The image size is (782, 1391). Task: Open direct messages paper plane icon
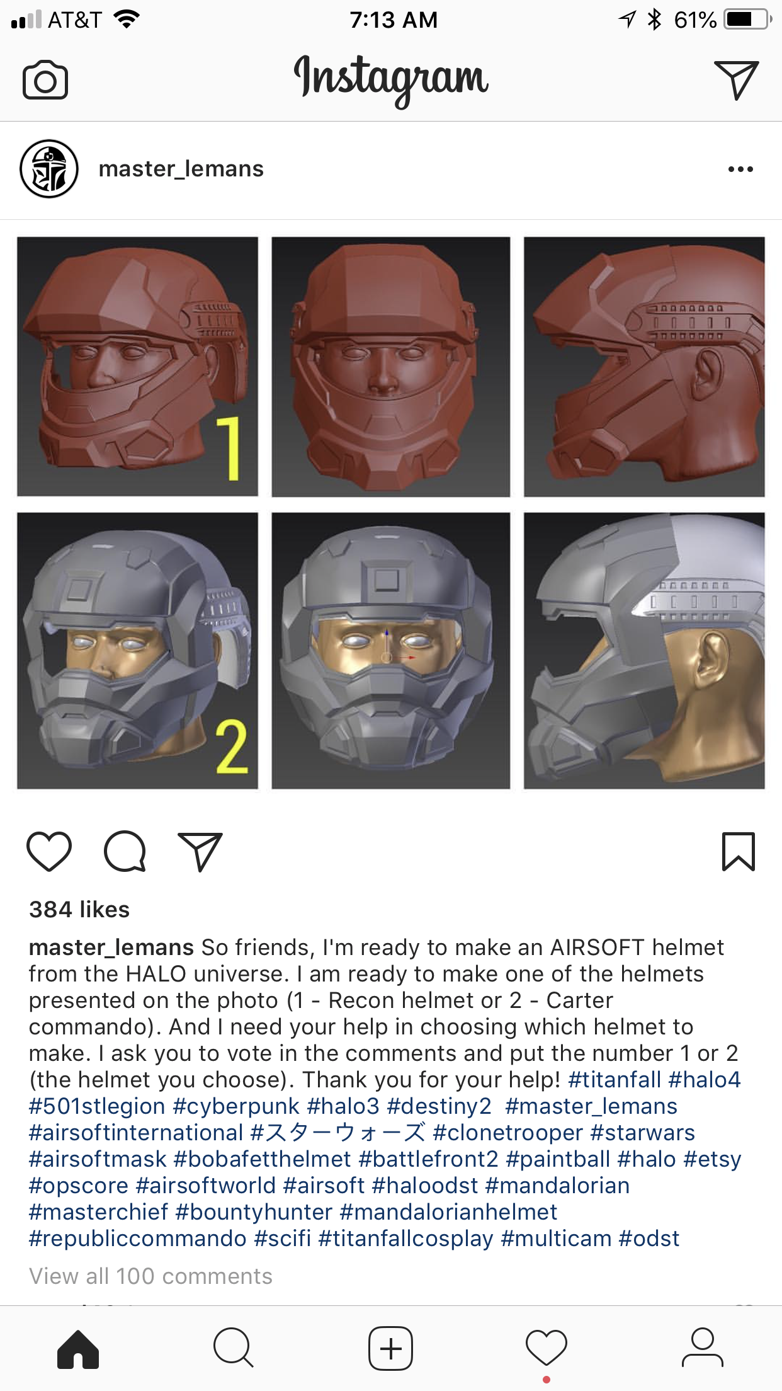coord(736,79)
